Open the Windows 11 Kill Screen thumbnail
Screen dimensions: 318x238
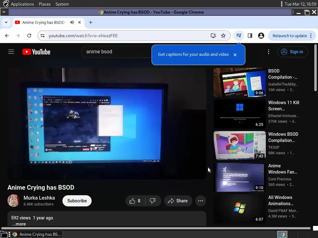(239, 114)
